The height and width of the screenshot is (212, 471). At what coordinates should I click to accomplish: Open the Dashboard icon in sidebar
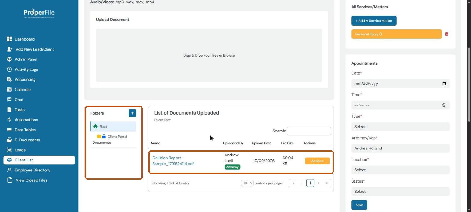[9, 39]
